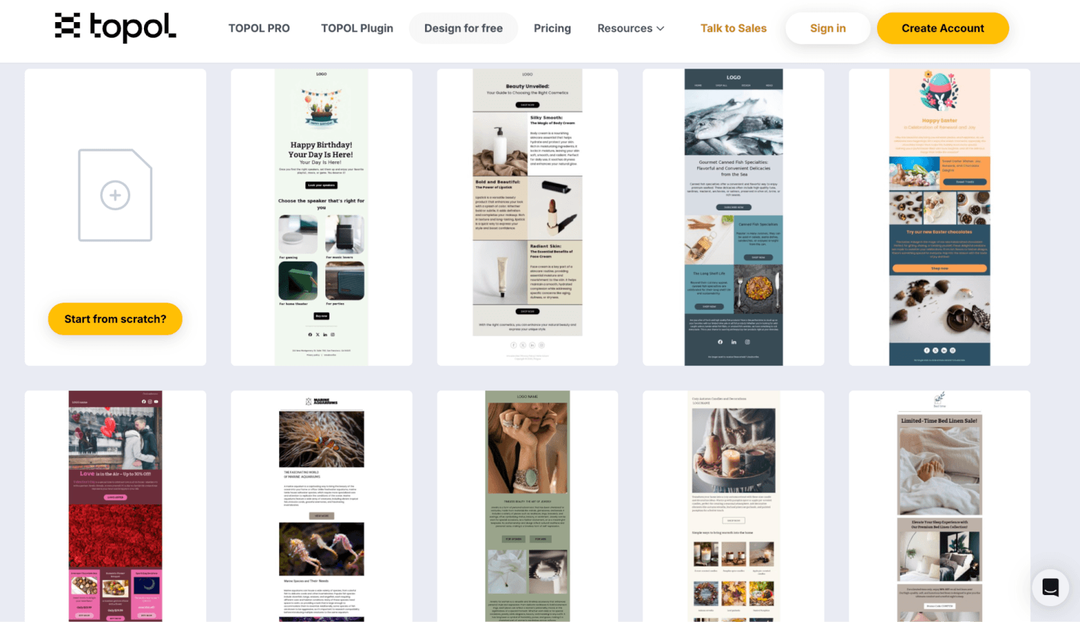Go to Pricing page
The image size is (1080, 622).
point(552,28)
